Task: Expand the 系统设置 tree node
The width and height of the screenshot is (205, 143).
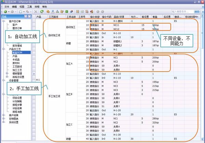Action: click(x=4, y=122)
